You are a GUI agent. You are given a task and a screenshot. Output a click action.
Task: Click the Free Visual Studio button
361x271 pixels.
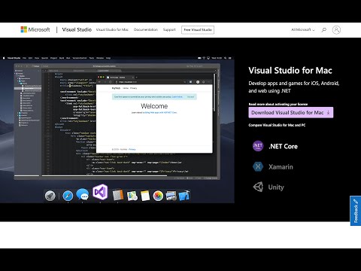tap(198, 30)
